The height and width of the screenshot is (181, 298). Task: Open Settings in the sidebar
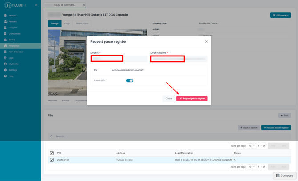13,70
